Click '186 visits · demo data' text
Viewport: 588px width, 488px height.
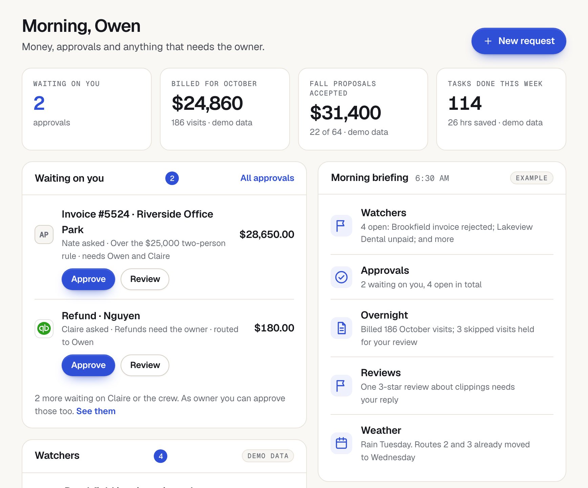[x=212, y=123]
